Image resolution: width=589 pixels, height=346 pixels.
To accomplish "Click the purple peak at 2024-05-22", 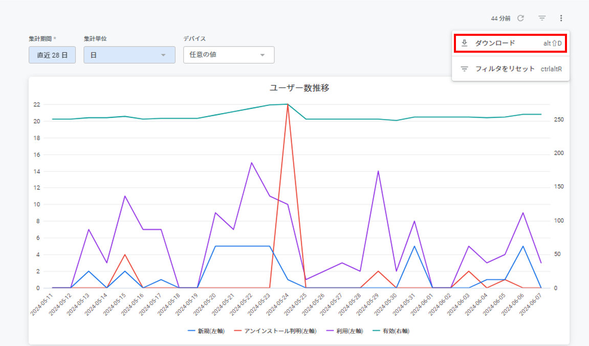I will 251,163.
